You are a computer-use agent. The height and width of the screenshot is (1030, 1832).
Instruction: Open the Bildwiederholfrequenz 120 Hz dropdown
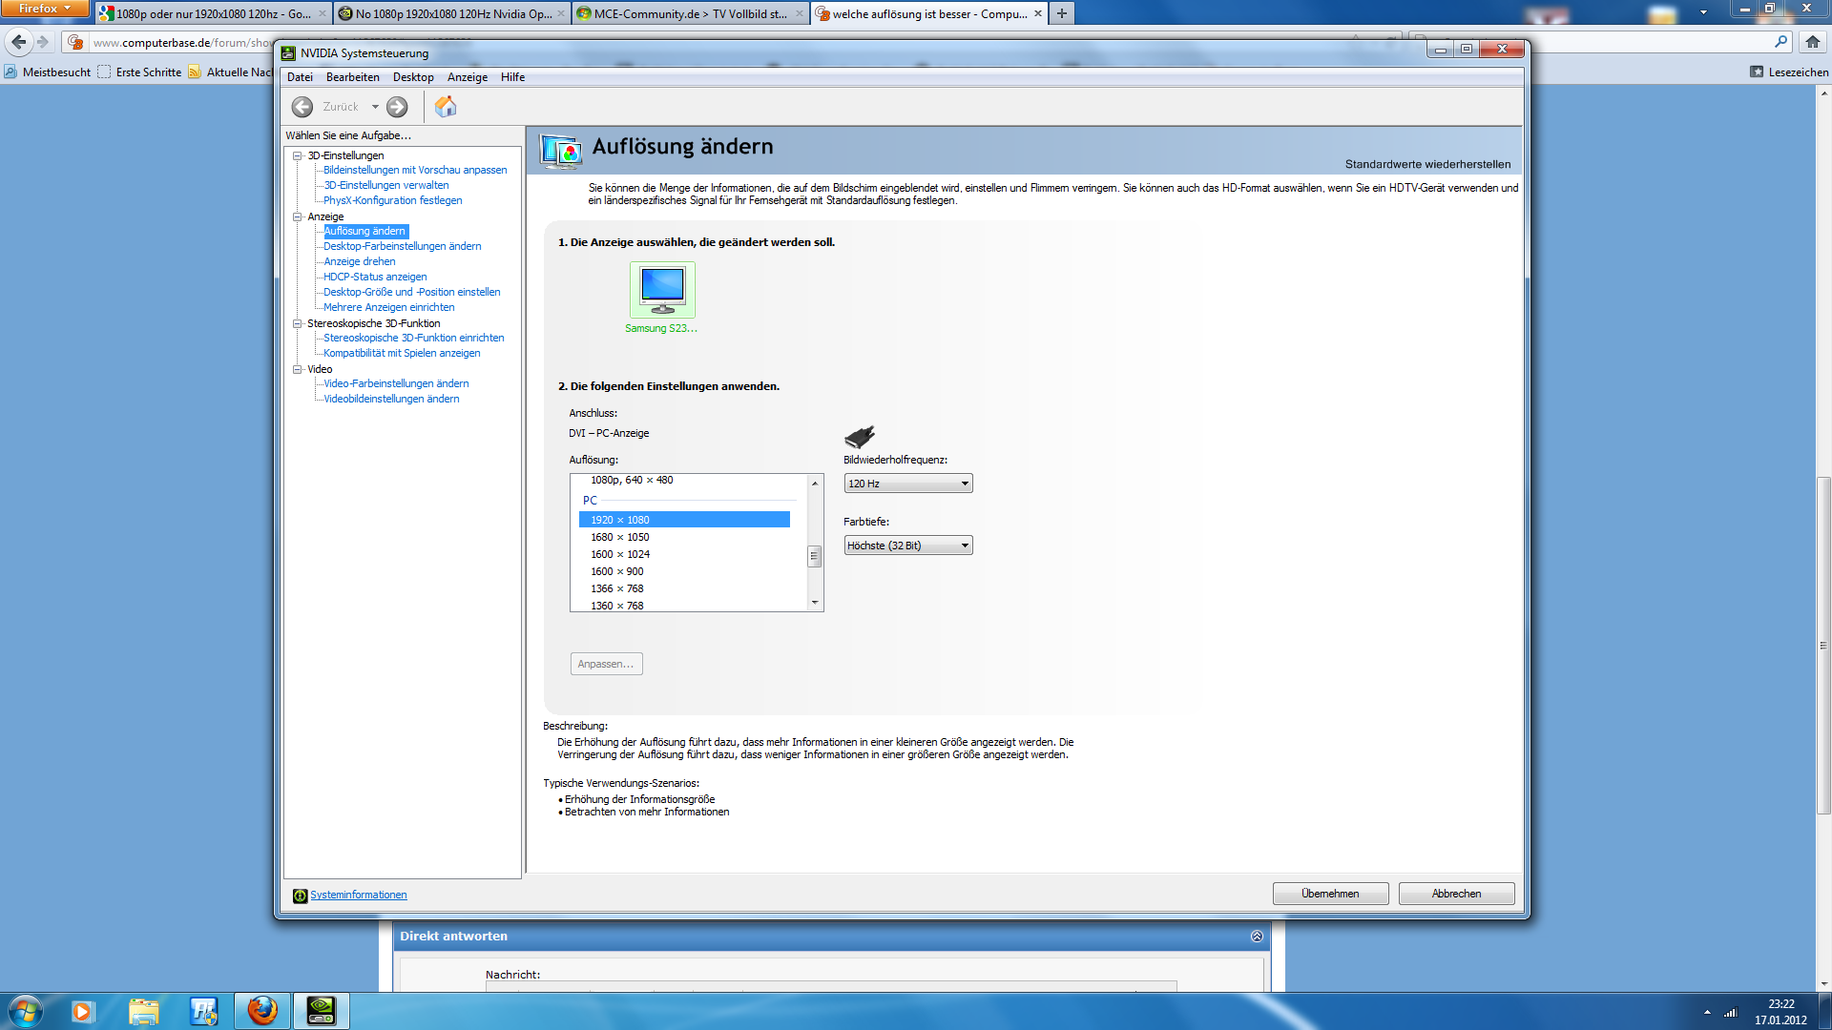click(x=907, y=484)
